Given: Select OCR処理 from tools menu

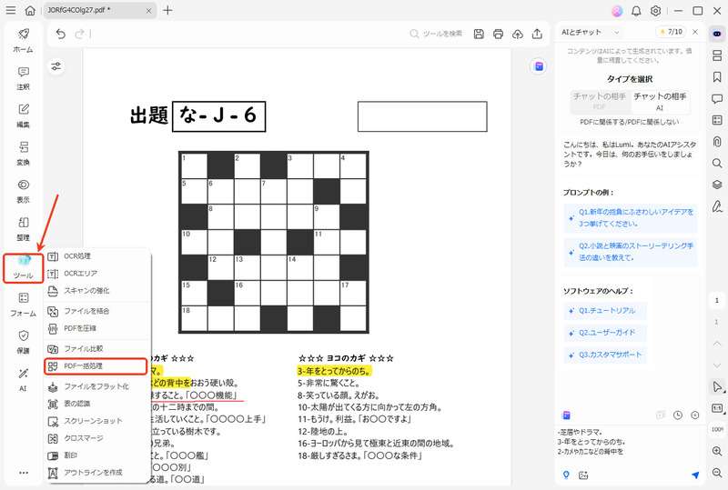Looking at the screenshot, I should (98, 256).
